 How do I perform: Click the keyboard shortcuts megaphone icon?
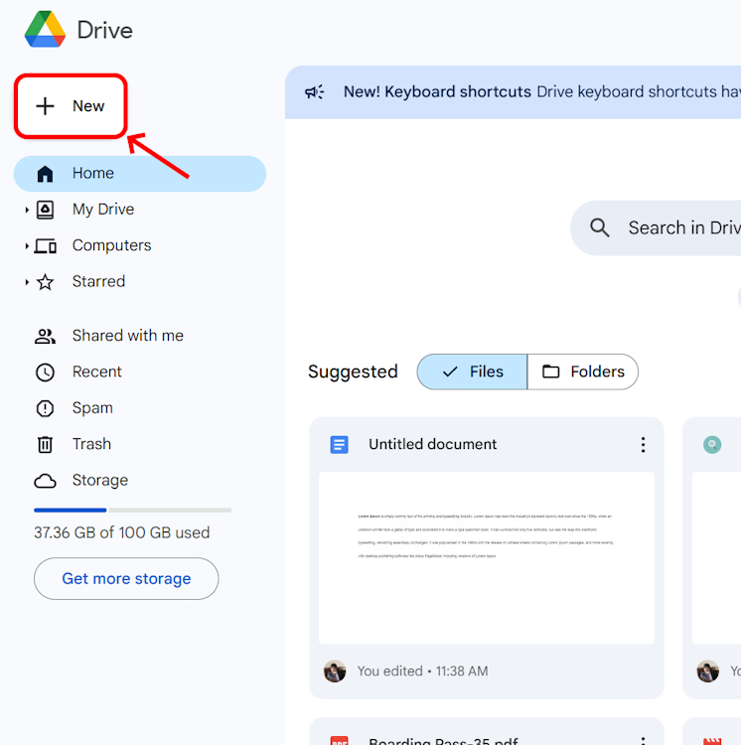pyautogui.click(x=315, y=91)
